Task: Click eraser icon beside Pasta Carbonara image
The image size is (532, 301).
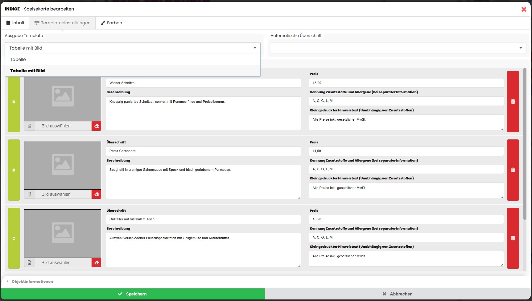Action: click(97, 194)
